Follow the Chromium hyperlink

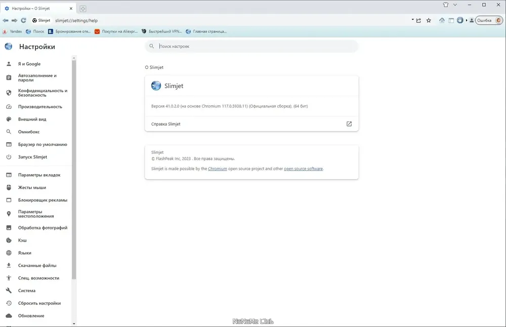217,169
